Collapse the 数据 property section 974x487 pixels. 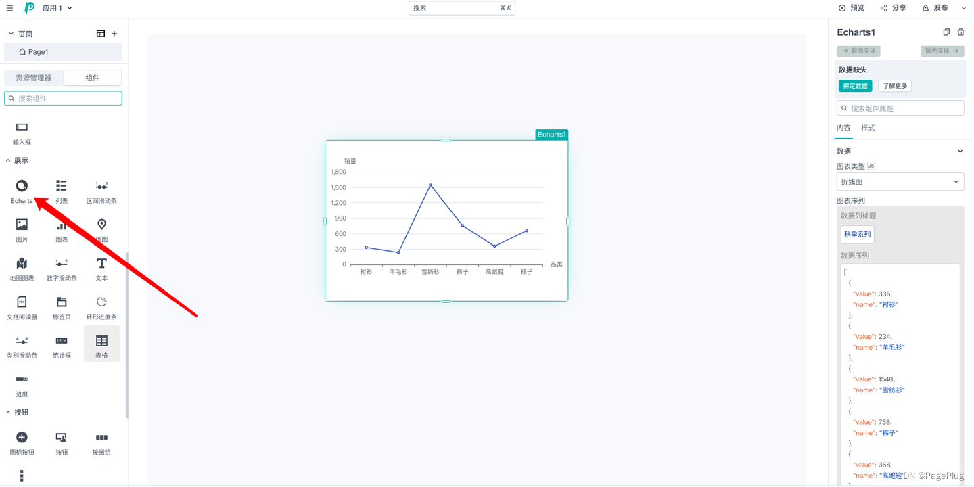coord(960,152)
